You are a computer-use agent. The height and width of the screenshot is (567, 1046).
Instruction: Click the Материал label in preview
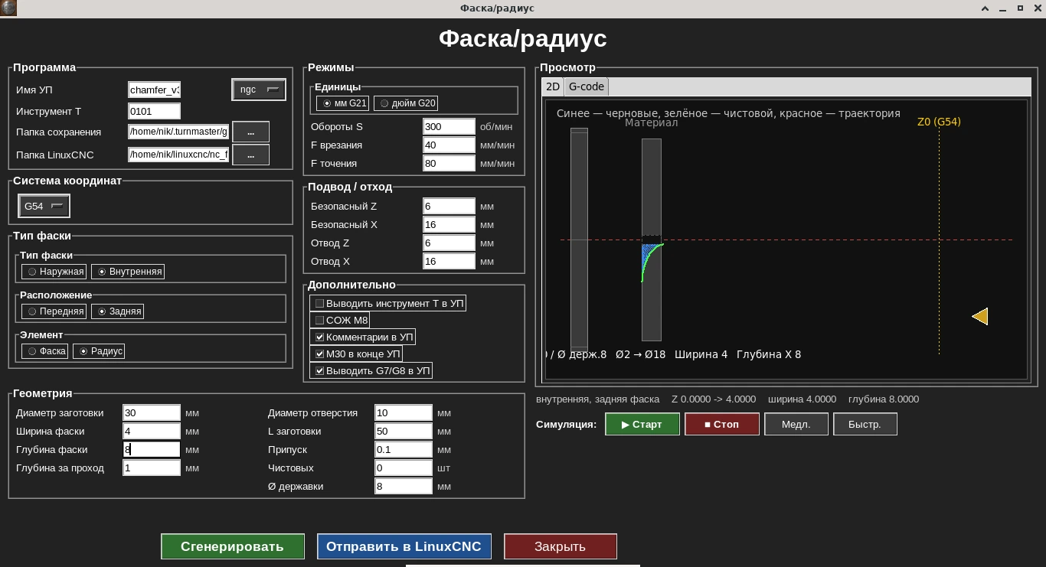tap(651, 123)
